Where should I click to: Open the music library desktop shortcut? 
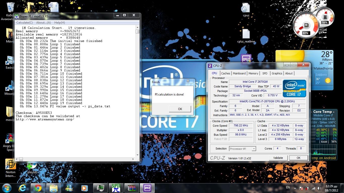pyautogui.click(x=10, y=88)
